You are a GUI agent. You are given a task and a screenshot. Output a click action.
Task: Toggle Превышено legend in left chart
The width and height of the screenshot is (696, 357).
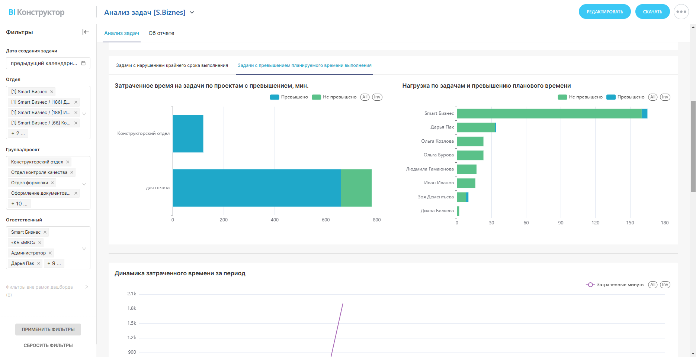(x=289, y=97)
